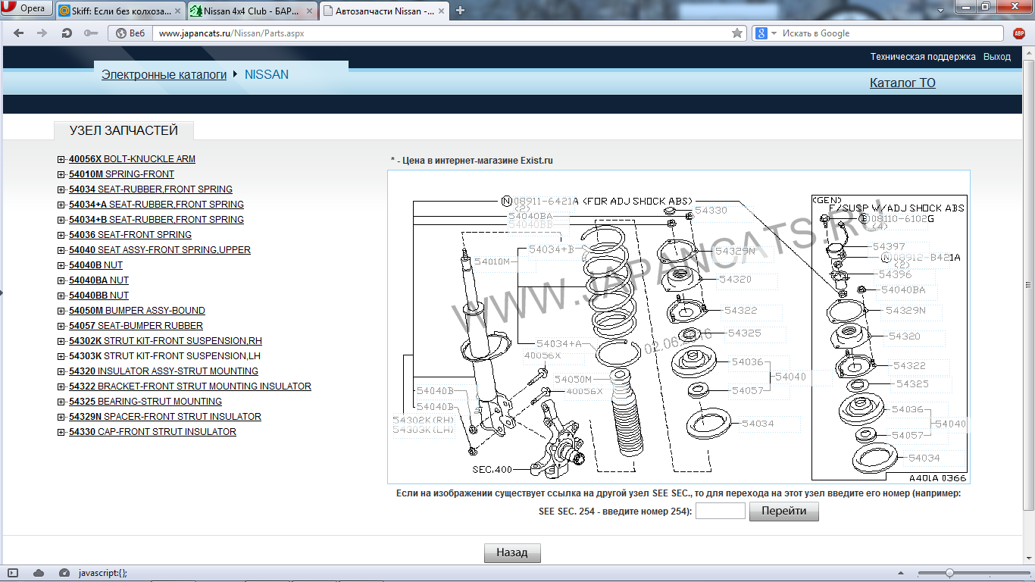Image resolution: width=1035 pixels, height=582 pixels.
Task: Open 54322 BRACKET-FRONT STRUT MOUNTING INSULATOR item
Action: pos(190,386)
